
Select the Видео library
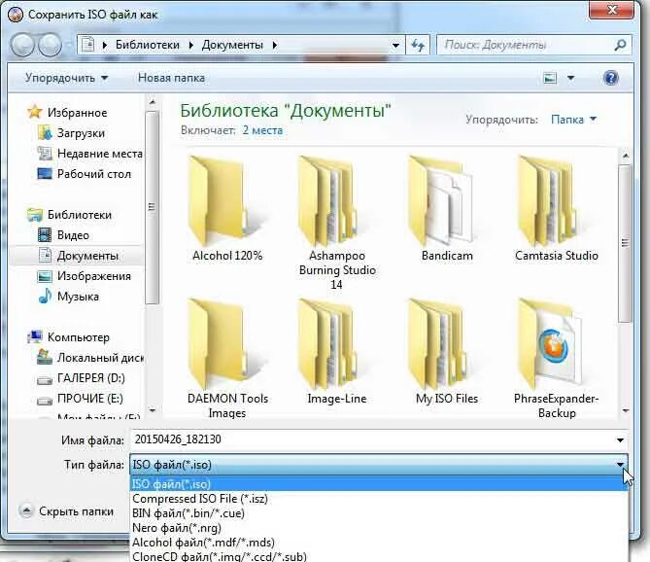73,235
